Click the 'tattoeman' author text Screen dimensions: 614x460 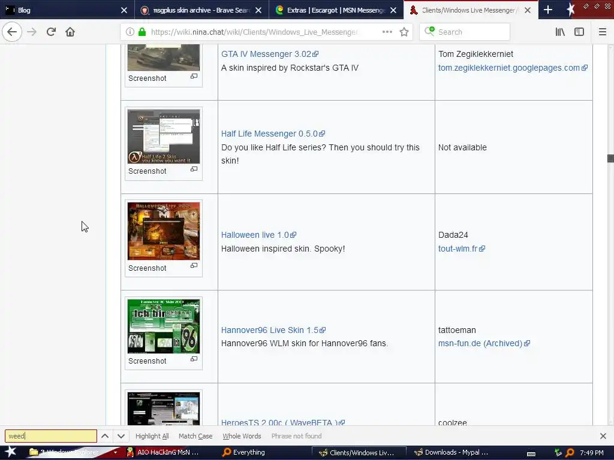click(457, 330)
